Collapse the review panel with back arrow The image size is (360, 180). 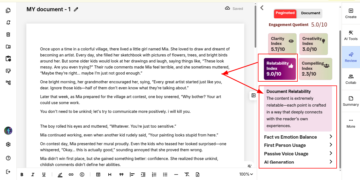click(x=262, y=8)
